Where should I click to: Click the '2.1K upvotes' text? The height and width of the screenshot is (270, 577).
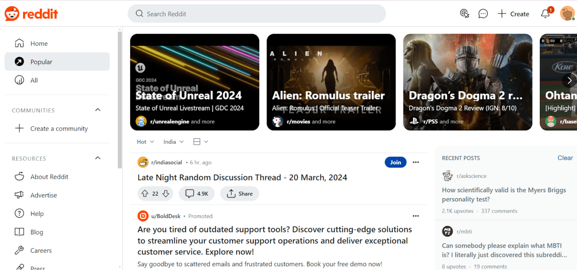458,211
